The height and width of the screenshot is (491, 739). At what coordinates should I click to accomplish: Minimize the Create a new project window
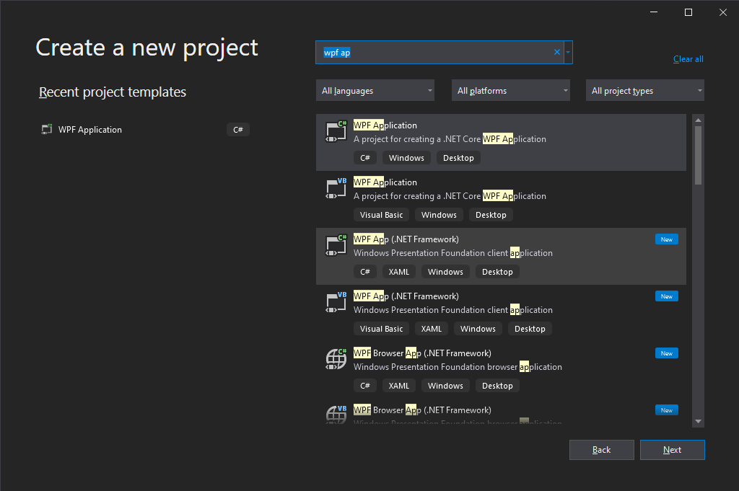654,12
